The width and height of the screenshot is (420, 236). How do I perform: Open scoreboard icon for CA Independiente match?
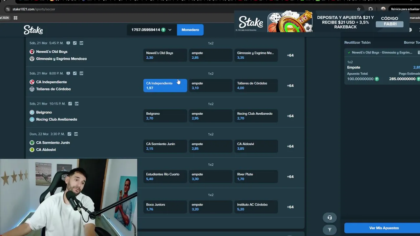tap(81, 73)
